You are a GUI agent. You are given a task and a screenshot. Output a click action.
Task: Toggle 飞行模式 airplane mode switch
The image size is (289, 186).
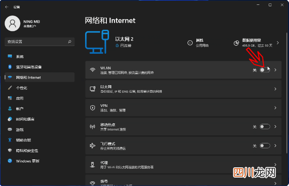click(x=265, y=146)
